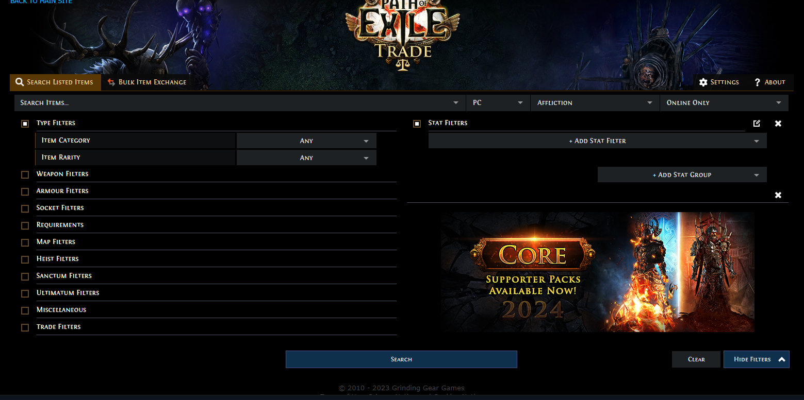Enable the Armour Filters checkbox

point(25,192)
